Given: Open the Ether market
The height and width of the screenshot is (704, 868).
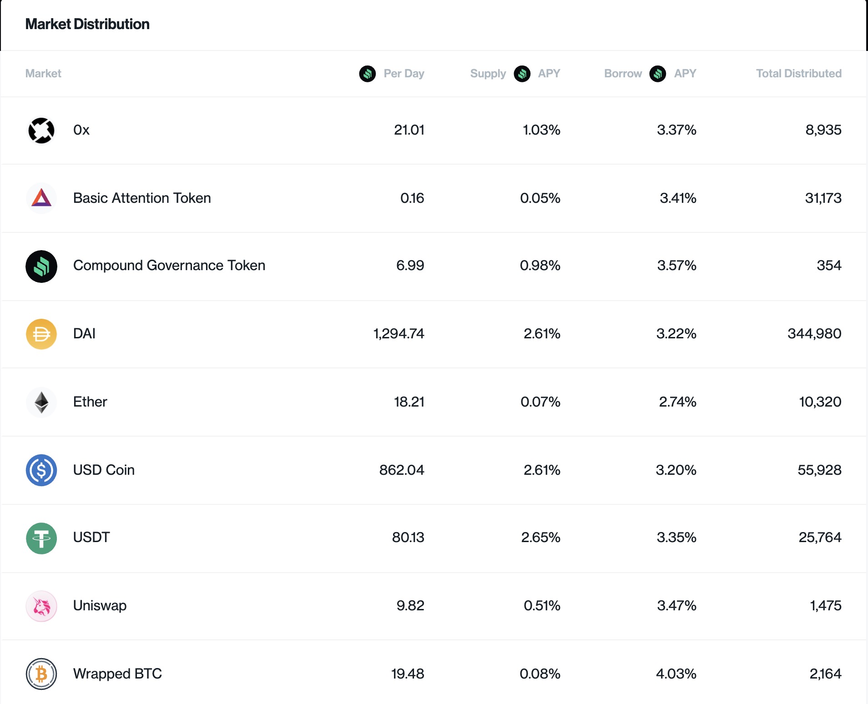Looking at the screenshot, I should coord(434,402).
